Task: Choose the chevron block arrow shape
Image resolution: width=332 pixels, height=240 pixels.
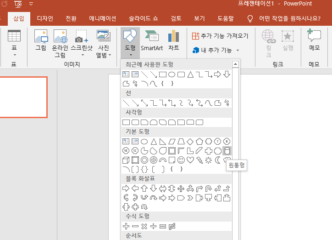Action: click(x=190, y=198)
